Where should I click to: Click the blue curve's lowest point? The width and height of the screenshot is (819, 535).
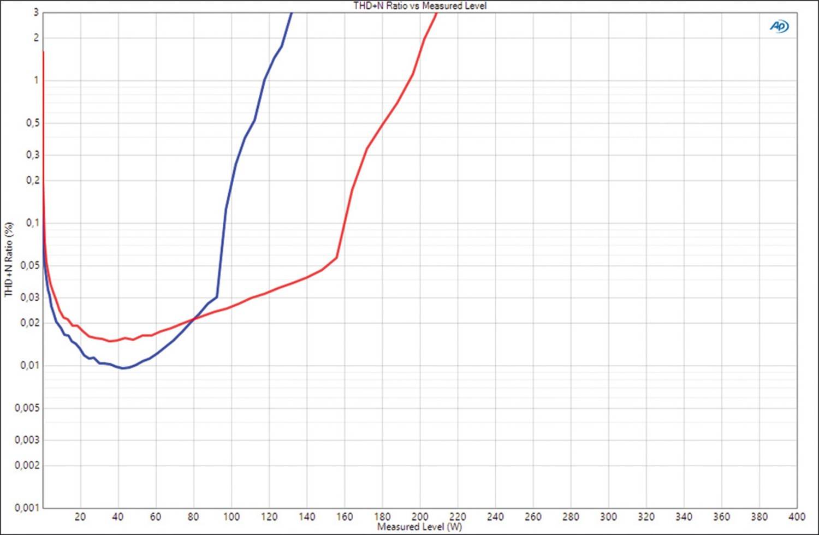coord(124,368)
